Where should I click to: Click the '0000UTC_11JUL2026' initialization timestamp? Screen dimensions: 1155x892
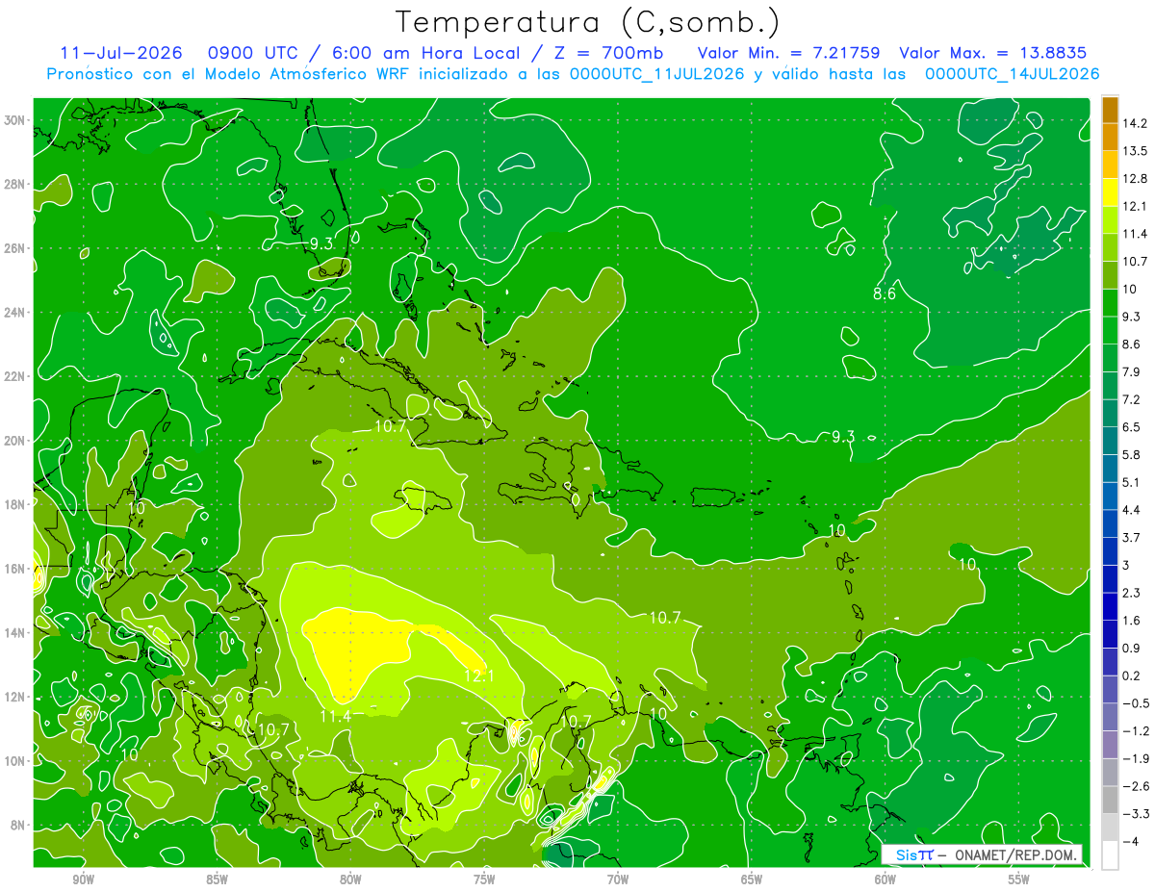pos(656,74)
